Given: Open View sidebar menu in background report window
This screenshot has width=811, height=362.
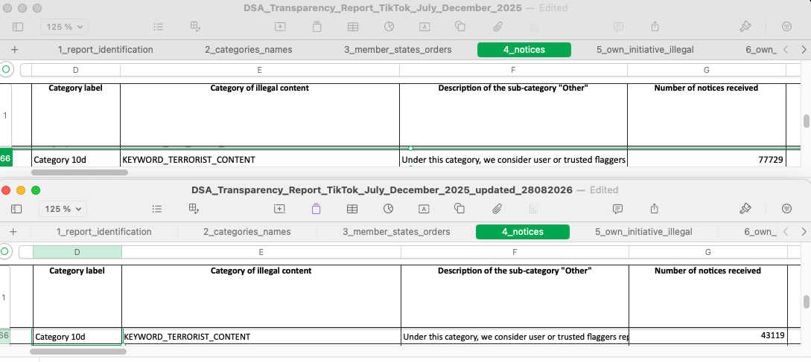Looking at the screenshot, I should point(18,26).
